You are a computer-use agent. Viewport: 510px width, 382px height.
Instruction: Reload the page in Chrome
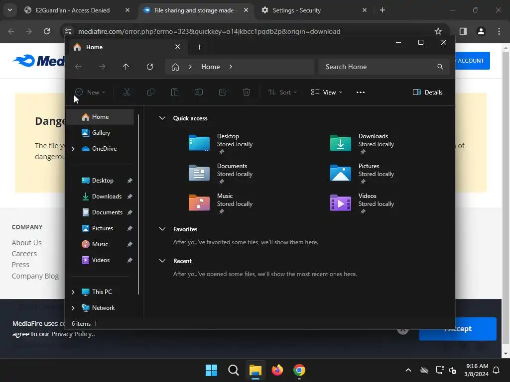pos(47,31)
